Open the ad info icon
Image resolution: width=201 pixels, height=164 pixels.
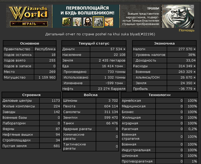[x=192, y=7]
